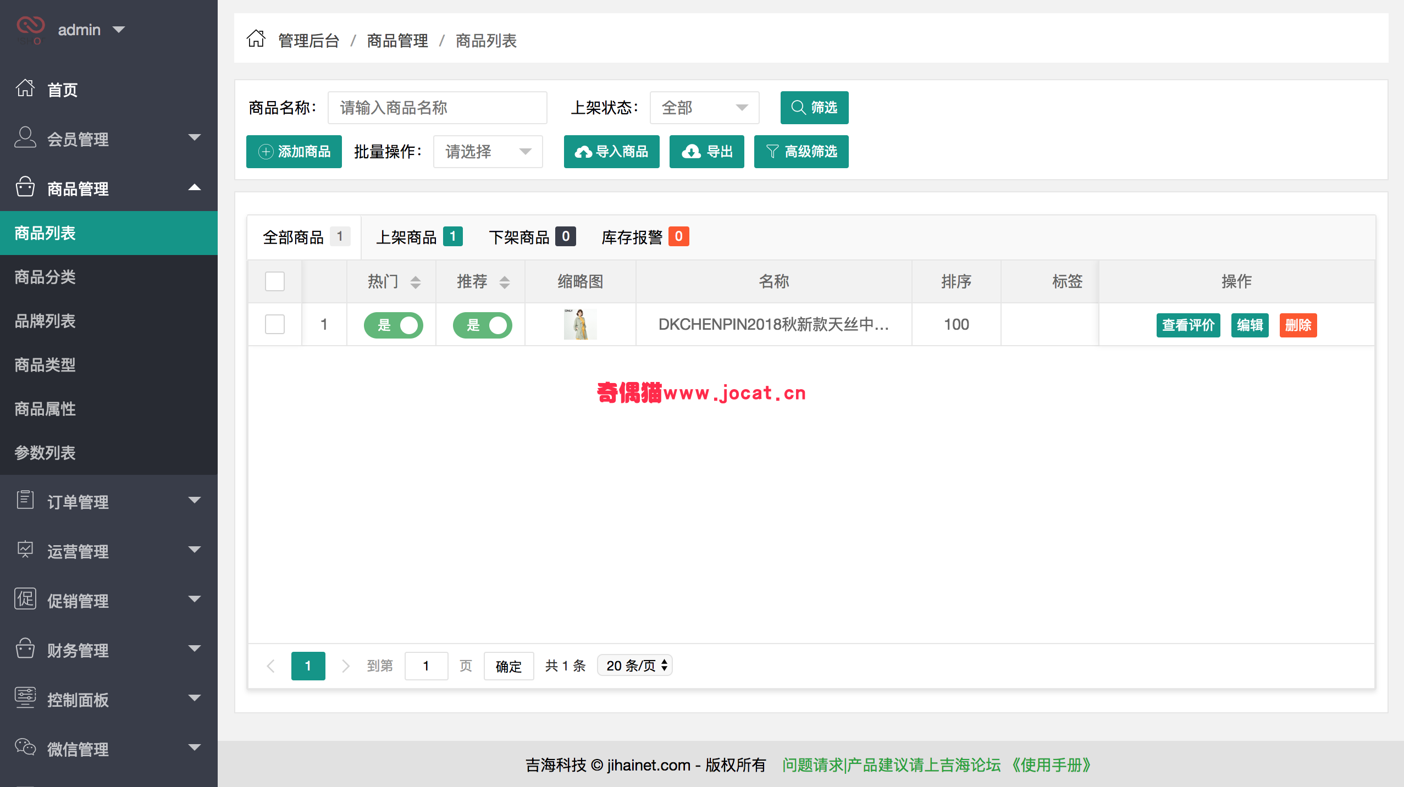This screenshot has height=787, width=1404.
Task: Click the DKCHENPIN product thumbnail
Action: click(x=580, y=324)
